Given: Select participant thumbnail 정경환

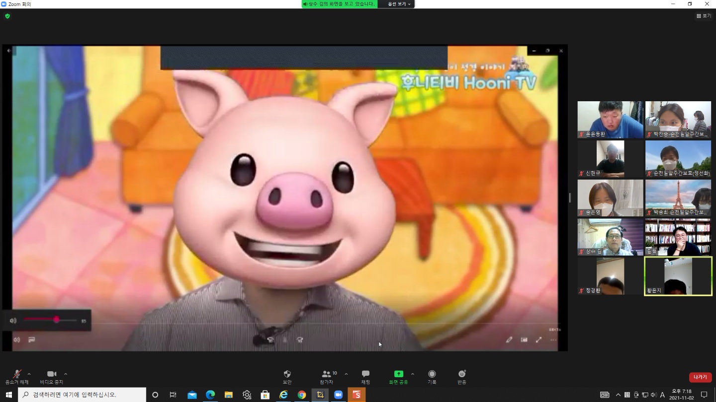Looking at the screenshot, I should [610, 276].
